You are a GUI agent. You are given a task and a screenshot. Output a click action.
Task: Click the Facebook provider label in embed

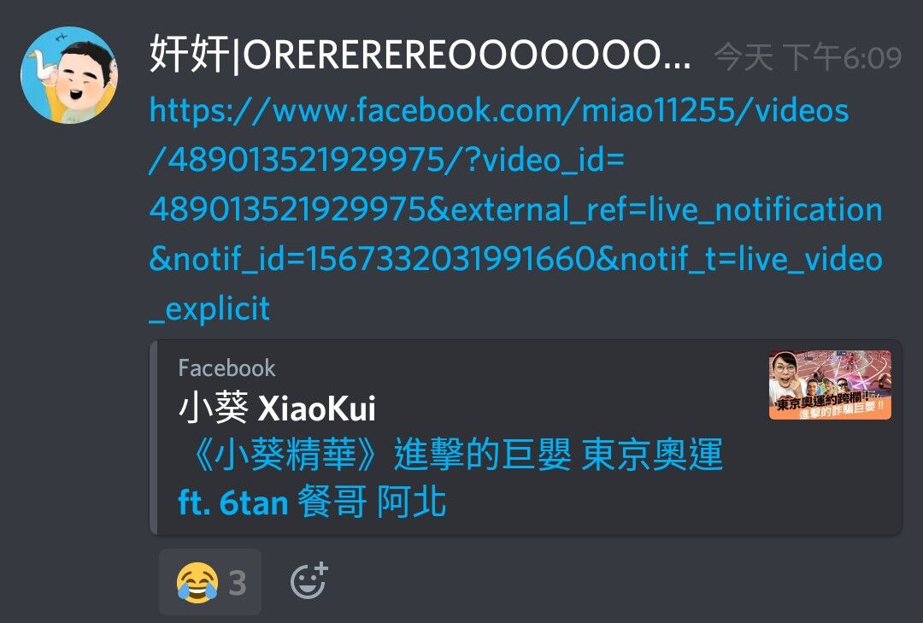pos(226,368)
